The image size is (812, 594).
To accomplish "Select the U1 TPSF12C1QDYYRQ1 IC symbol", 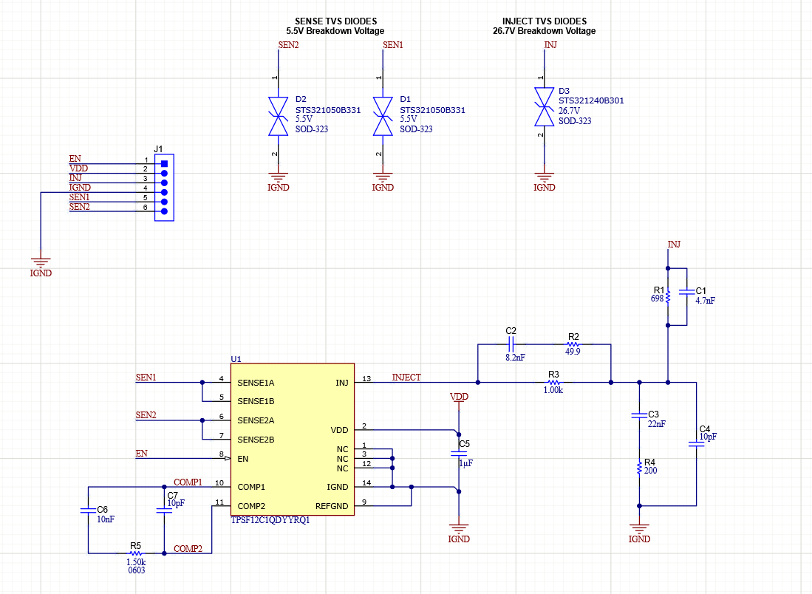I will pos(292,440).
